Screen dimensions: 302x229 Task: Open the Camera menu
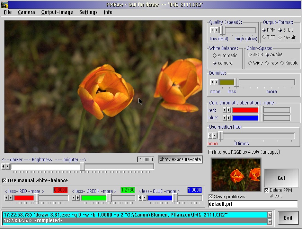(x=26, y=12)
